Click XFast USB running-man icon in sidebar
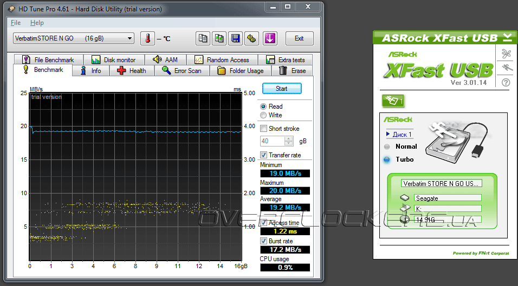Image resolution: width=518 pixels, height=286 pixels. pyautogui.click(x=507, y=68)
